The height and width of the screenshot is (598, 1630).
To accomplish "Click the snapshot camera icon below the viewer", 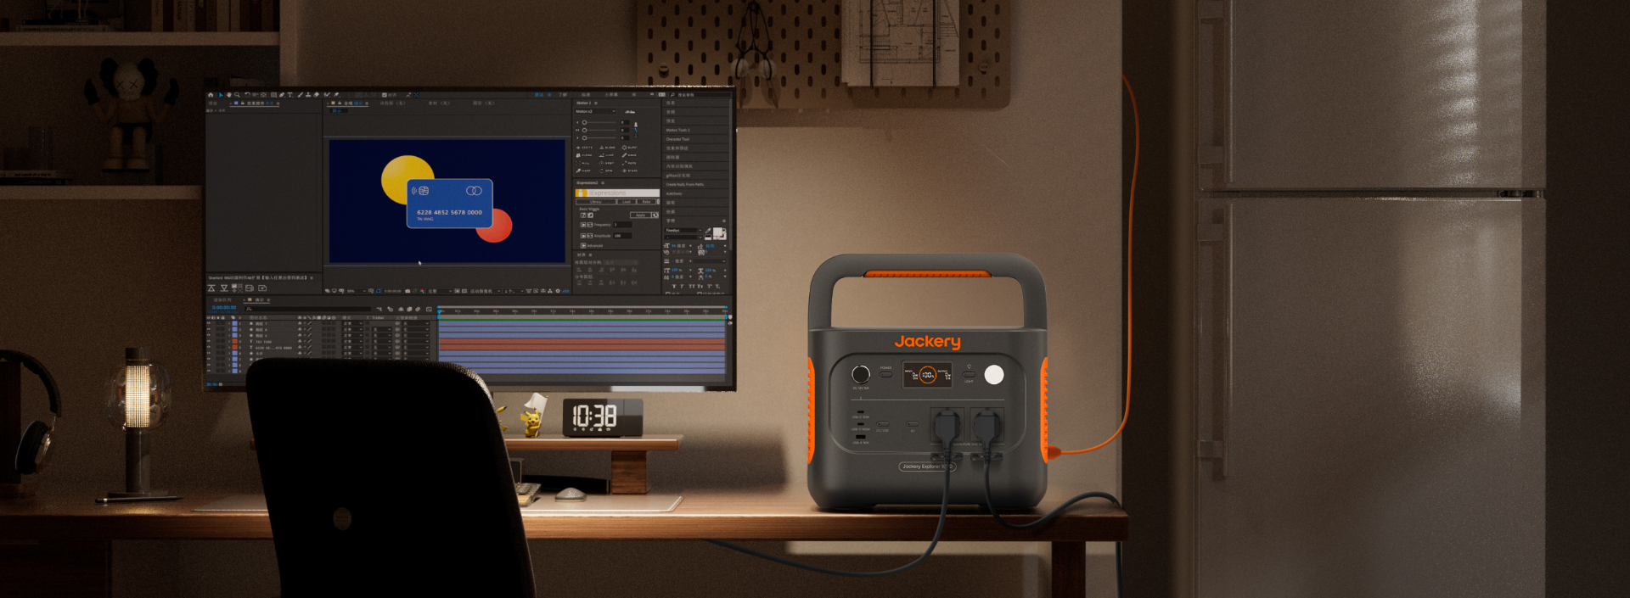I will (x=407, y=291).
